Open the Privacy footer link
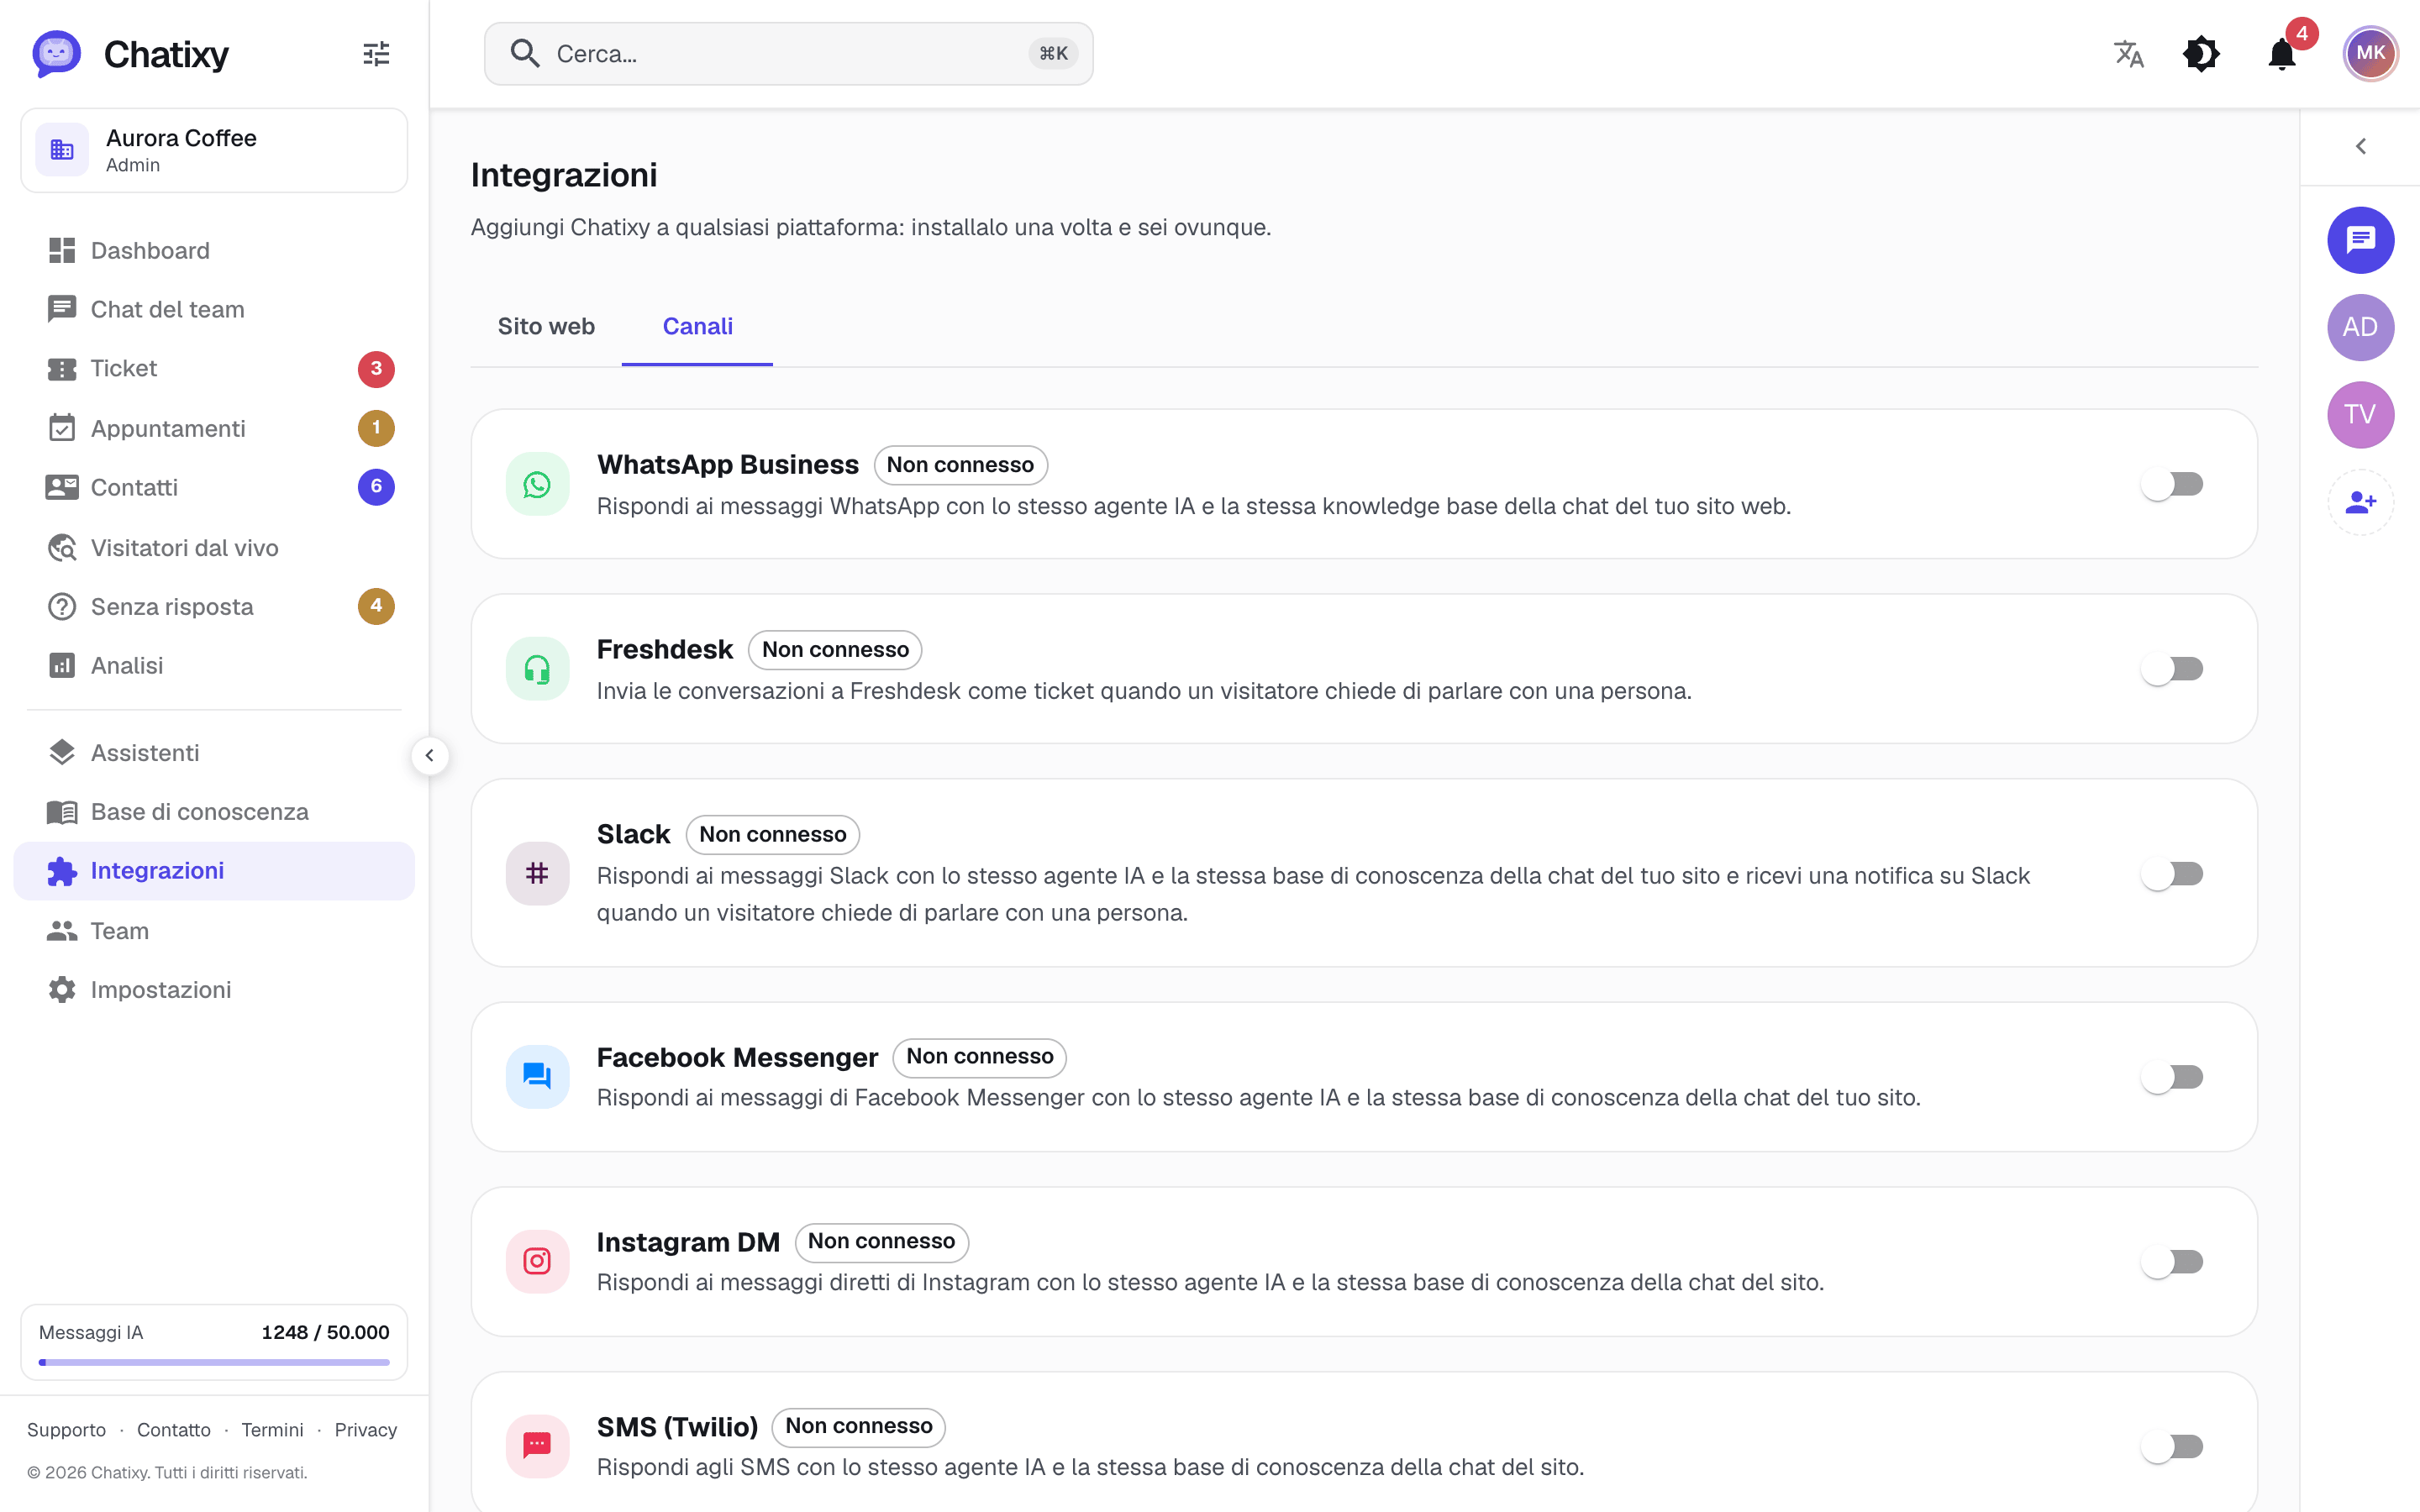The height and width of the screenshot is (1512, 2420). pos(365,1430)
